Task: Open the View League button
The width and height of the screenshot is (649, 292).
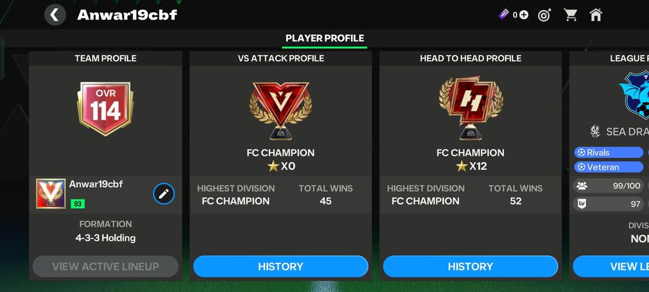Action: tap(611, 266)
